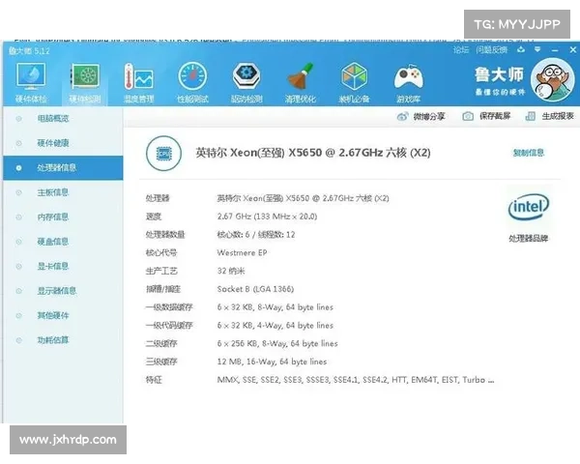Viewport: 580px width, 464px height.
Task: Click the CPU chip icon beside title
Action: tap(162, 153)
